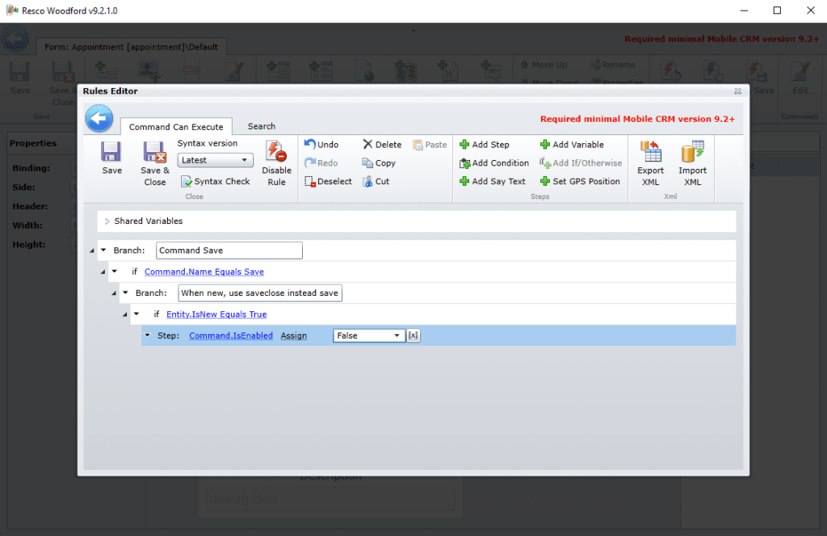Image resolution: width=827 pixels, height=536 pixels.
Task: Click the Save icon in Rules Editor
Action: coord(111,154)
